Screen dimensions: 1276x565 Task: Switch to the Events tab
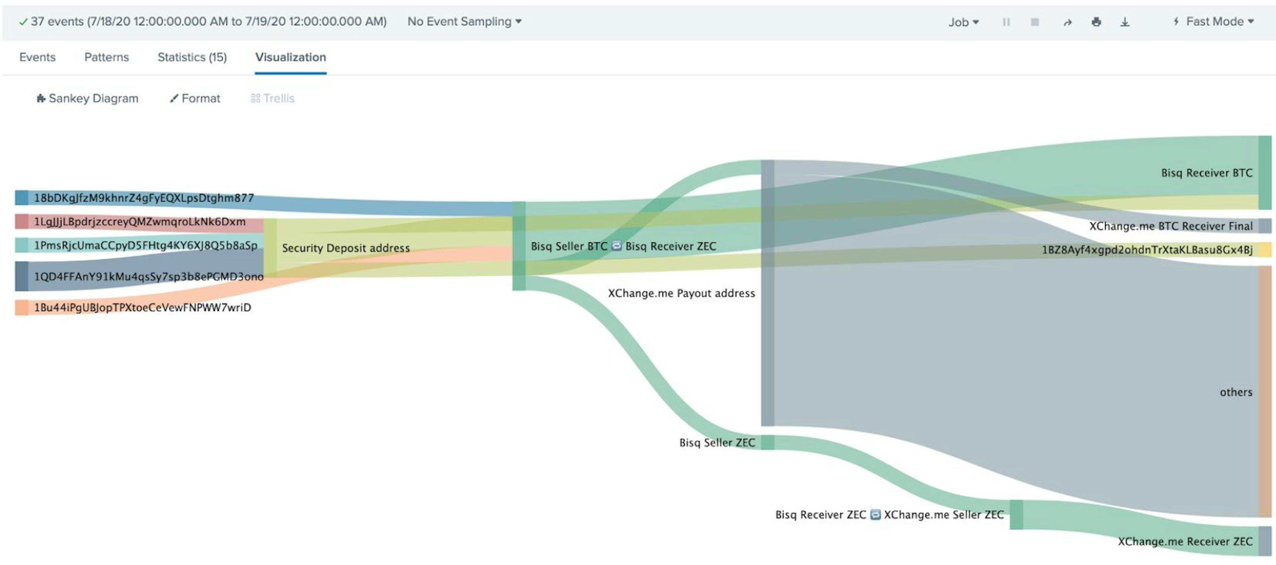click(x=37, y=57)
